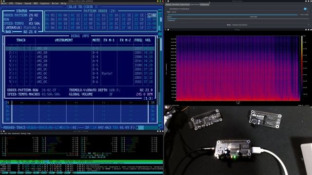The width and height of the screenshot is (312, 175).
Task: Switch to the Configuration tab
Action: click(x=204, y=4)
